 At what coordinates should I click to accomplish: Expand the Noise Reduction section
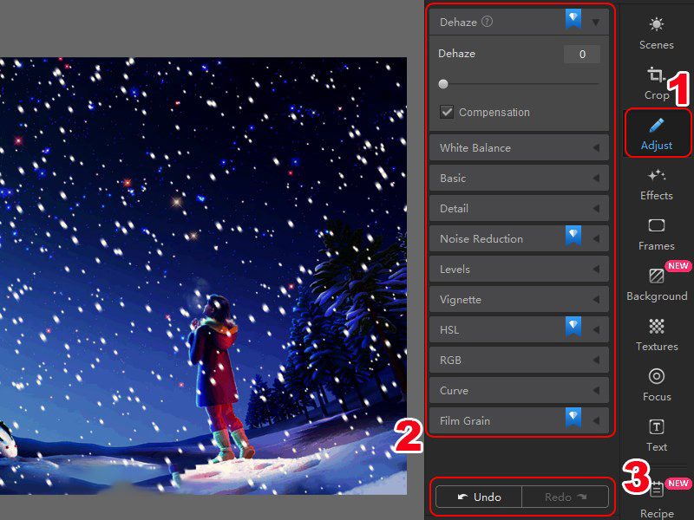pos(519,239)
